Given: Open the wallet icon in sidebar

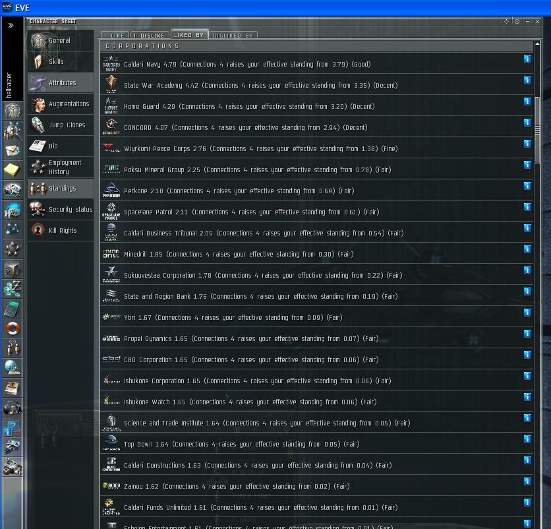Looking at the screenshot, I should pyautogui.click(x=13, y=289).
